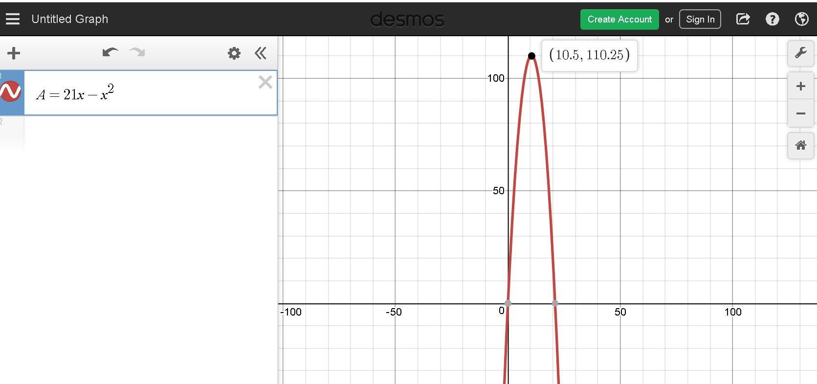
Task: Undo the last action
Action: [110, 52]
